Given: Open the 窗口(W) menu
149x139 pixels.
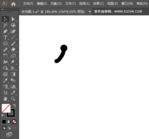Looking at the screenshot, I should point(127,4).
